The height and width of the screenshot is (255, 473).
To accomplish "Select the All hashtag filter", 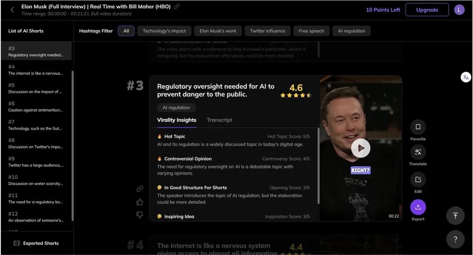I will click(126, 31).
